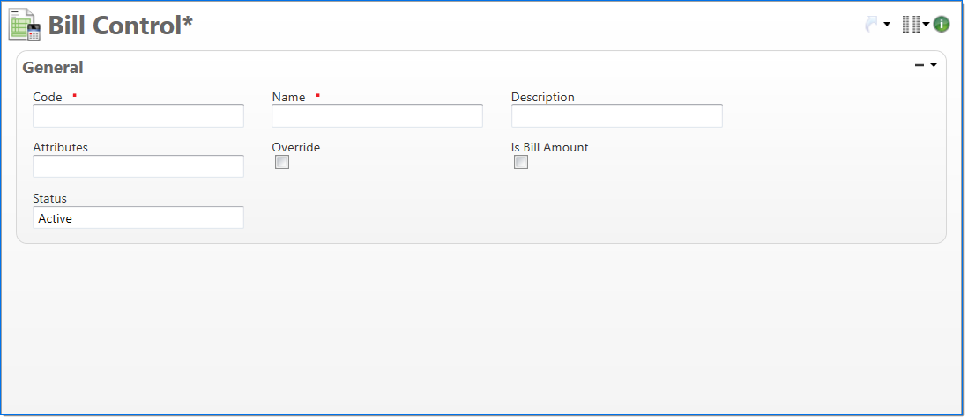Screen dimensions: 968x420
Task: Click into the Code input field
Action: (138, 116)
